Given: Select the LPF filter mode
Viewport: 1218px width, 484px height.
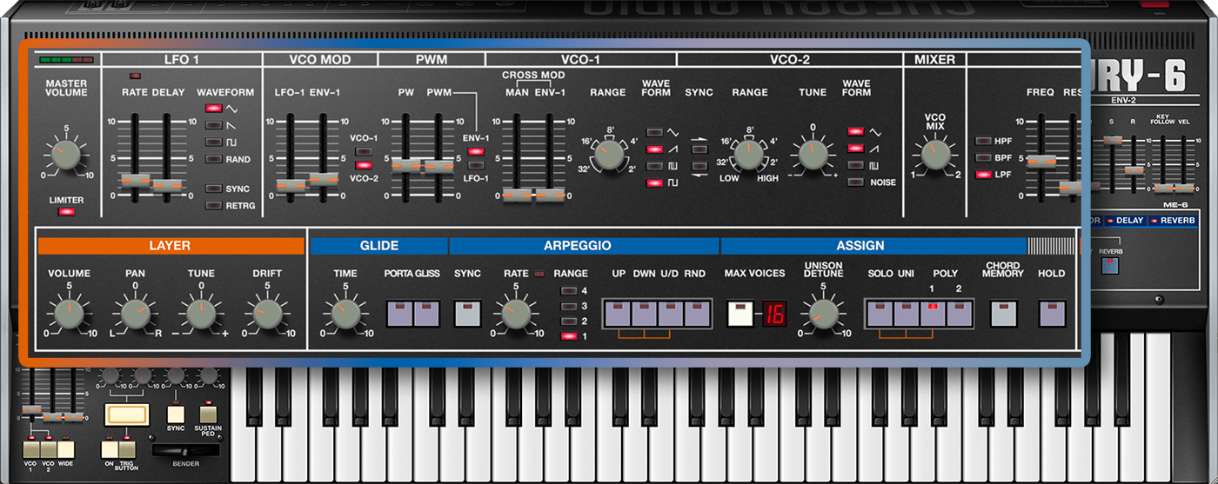Looking at the screenshot, I should click(984, 175).
